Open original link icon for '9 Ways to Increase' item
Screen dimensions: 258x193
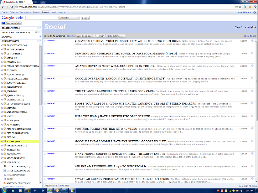[x=252, y=41]
